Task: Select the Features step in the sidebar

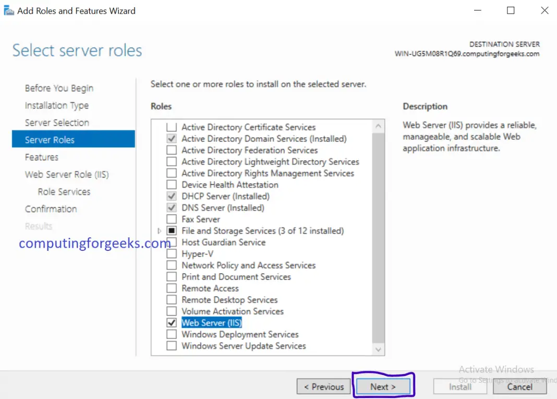Action: (41, 156)
